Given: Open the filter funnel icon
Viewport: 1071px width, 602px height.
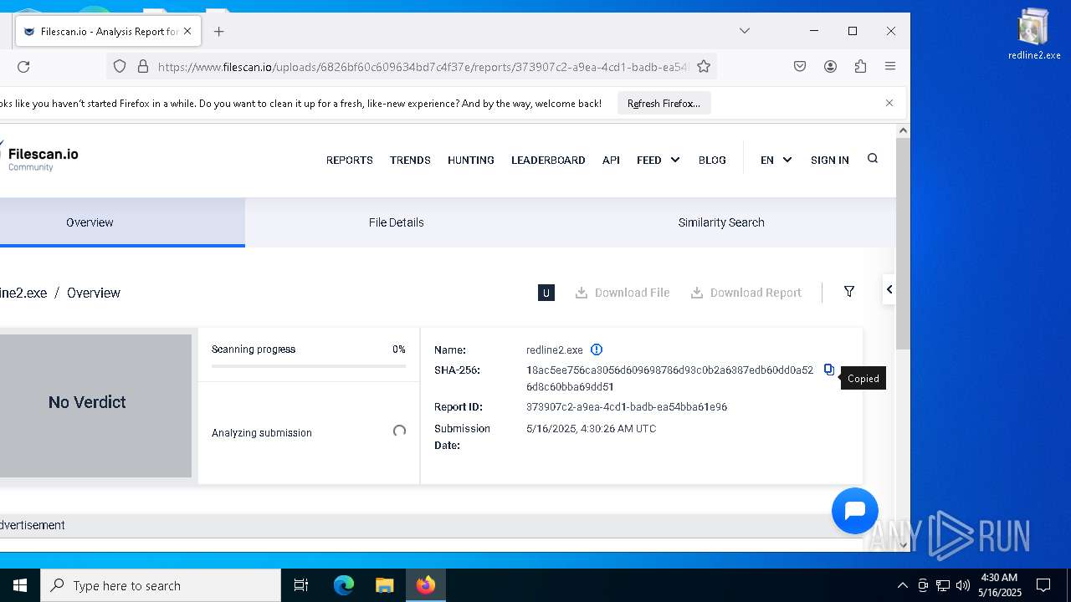Looking at the screenshot, I should click(849, 291).
